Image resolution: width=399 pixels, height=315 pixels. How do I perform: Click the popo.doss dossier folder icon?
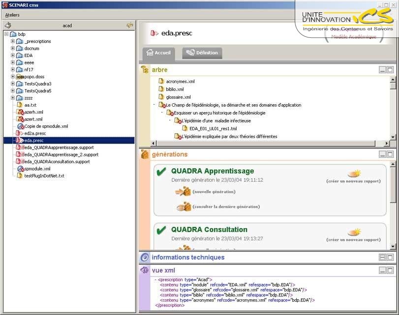click(x=20, y=77)
